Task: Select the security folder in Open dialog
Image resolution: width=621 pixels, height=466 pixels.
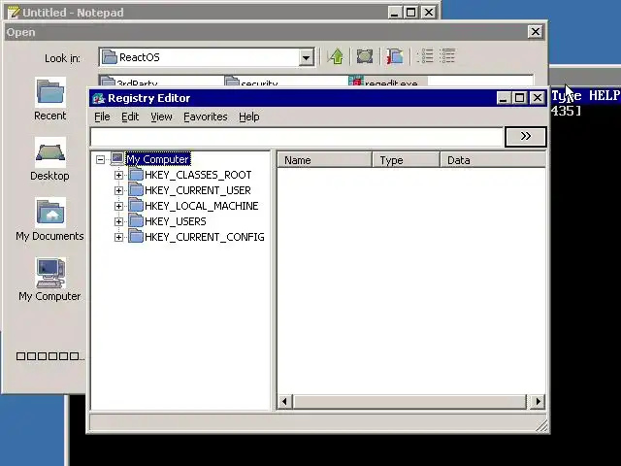Action: [251, 82]
